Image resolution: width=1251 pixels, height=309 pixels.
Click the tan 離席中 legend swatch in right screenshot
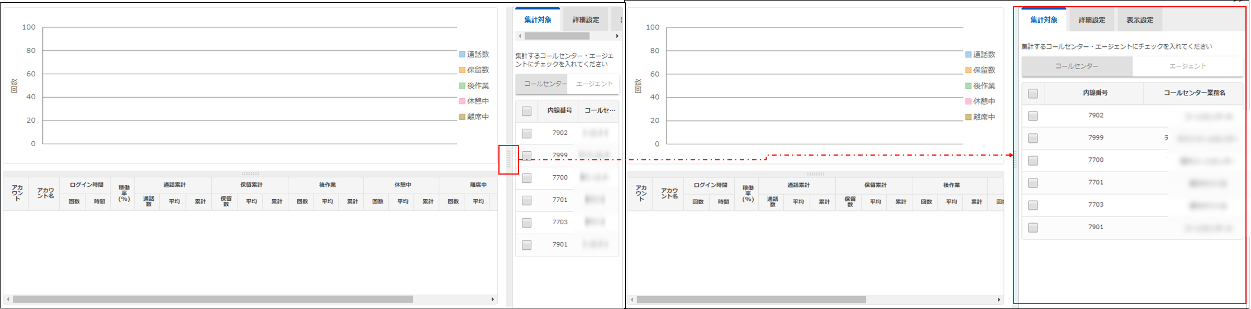pos(968,117)
